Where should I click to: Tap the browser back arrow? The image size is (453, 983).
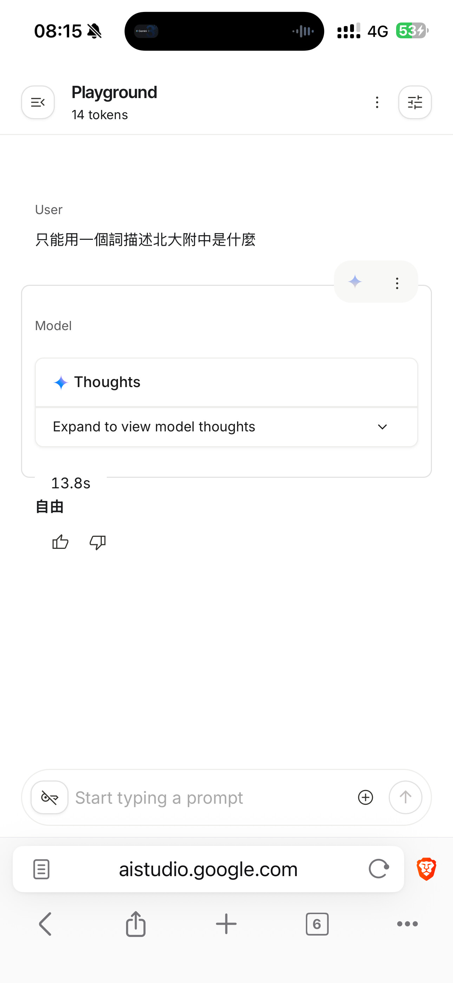click(x=45, y=924)
